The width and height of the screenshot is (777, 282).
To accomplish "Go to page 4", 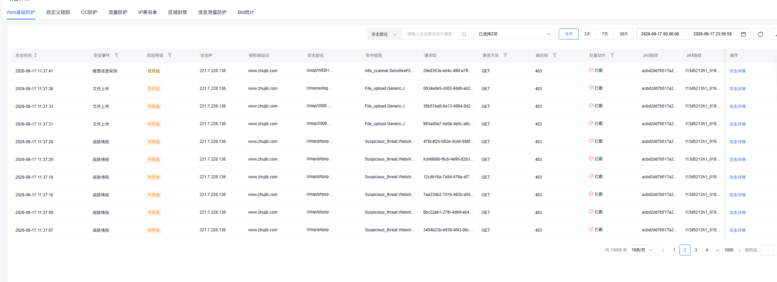I will (707, 250).
